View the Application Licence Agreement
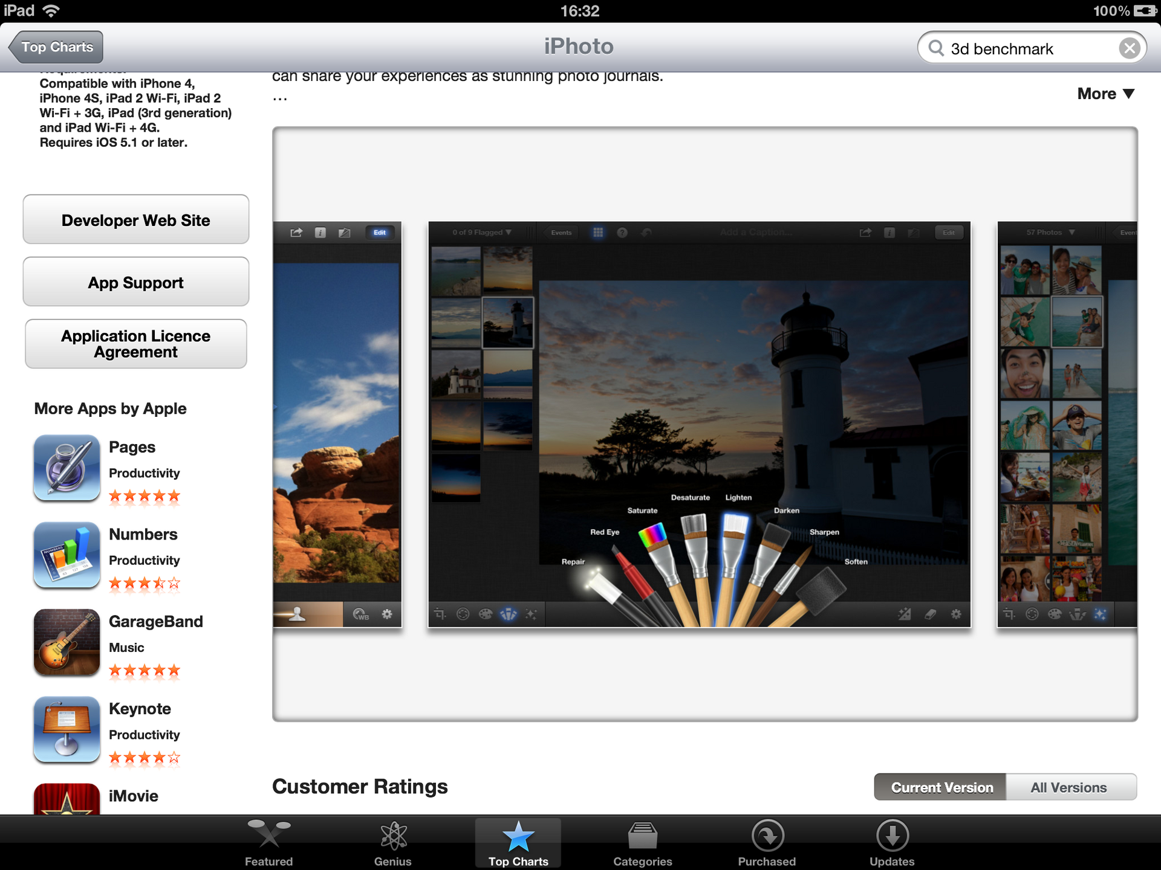1161x870 pixels. pyautogui.click(x=135, y=343)
